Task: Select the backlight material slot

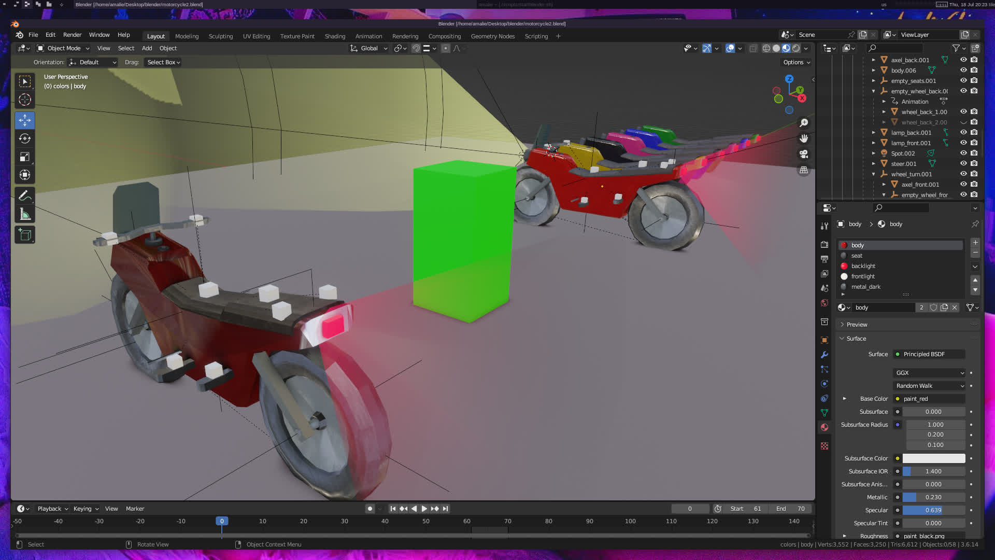Action: [x=863, y=266]
